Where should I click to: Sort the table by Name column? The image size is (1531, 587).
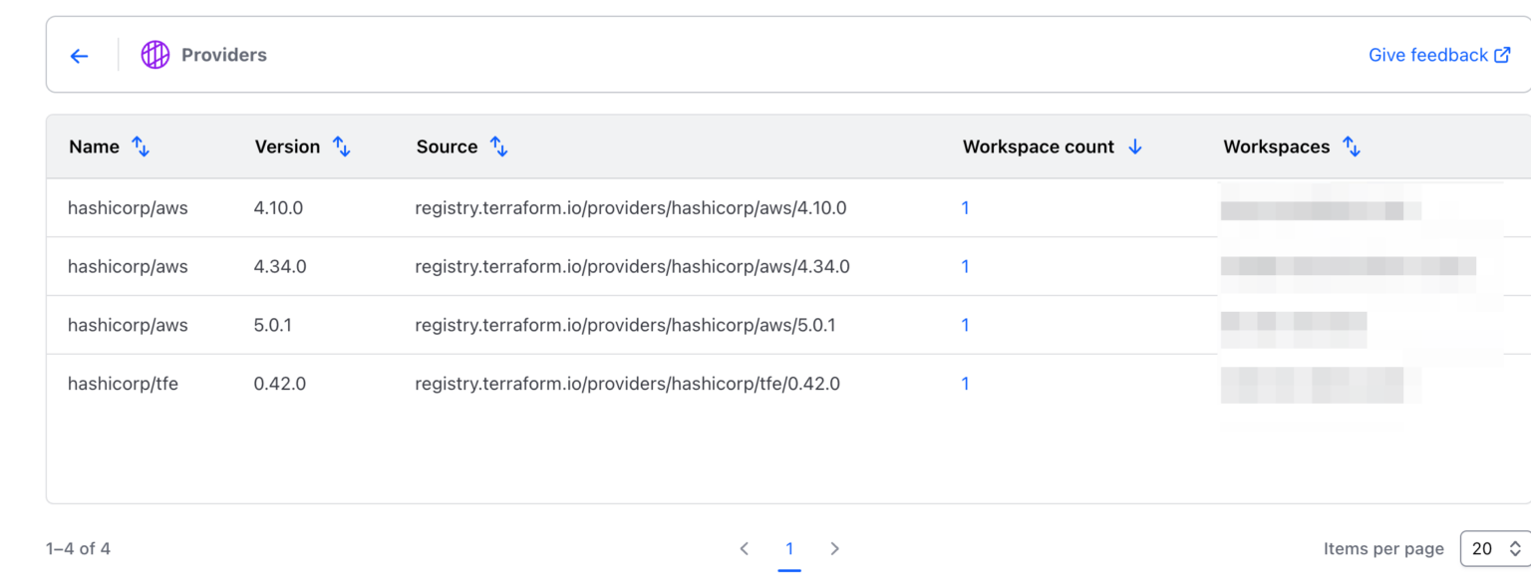click(141, 147)
